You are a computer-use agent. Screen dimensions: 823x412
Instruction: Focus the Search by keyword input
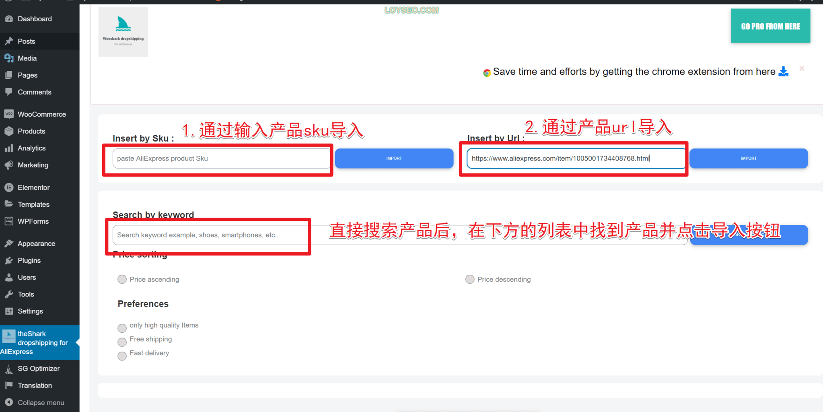coord(400,235)
